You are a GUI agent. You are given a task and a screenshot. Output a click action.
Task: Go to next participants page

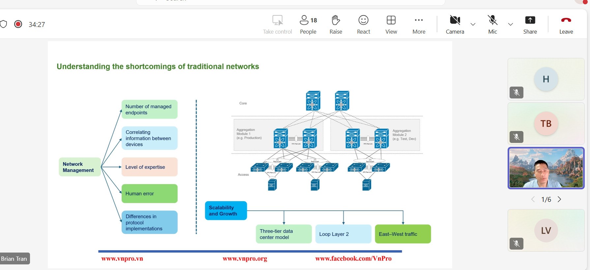(559, 199)
